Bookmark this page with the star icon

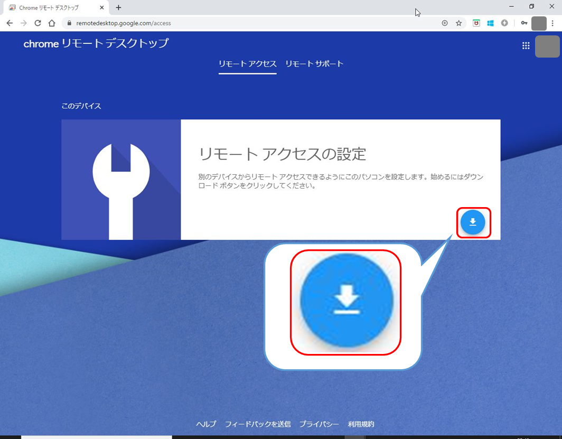click(x=458, y=23)
